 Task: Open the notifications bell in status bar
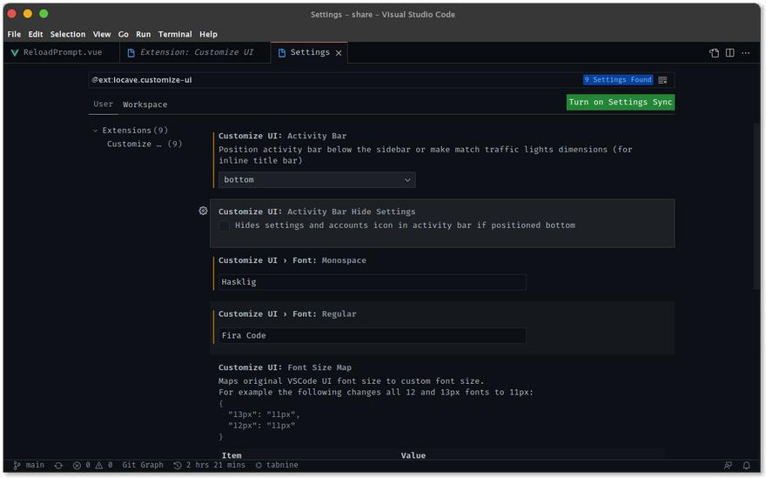click(x=746, y=465)
